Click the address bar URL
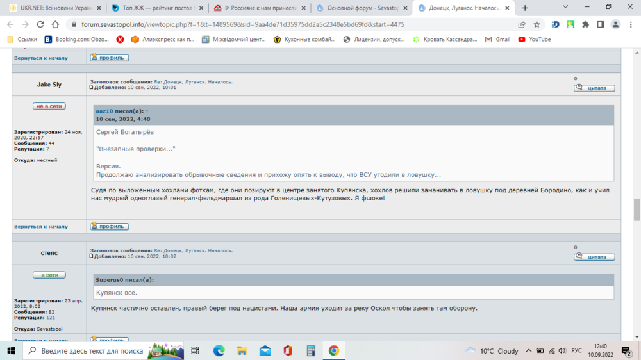This screenshot has height=360, width=641. (243, 24)
